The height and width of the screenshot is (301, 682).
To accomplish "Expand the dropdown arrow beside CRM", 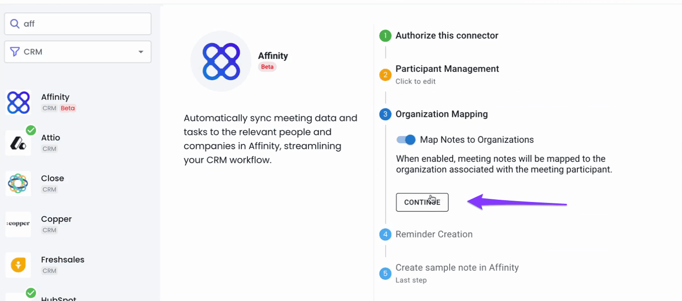I will pos(141,52).
